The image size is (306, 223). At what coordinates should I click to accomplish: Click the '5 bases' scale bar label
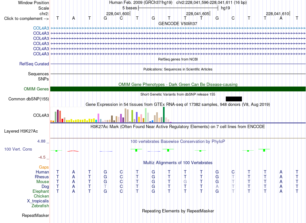(x=130, y=8)
